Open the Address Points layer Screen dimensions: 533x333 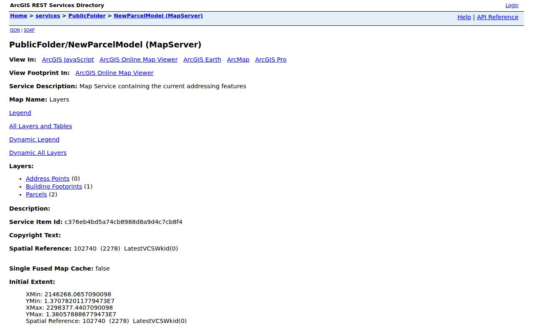[47, 179]
